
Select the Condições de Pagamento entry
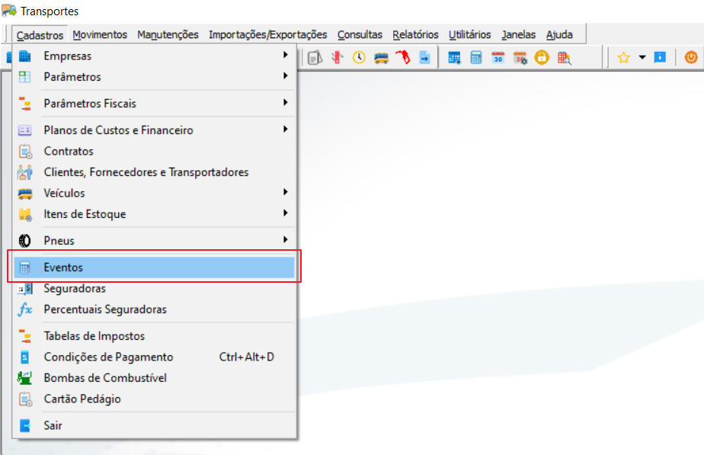155,357
